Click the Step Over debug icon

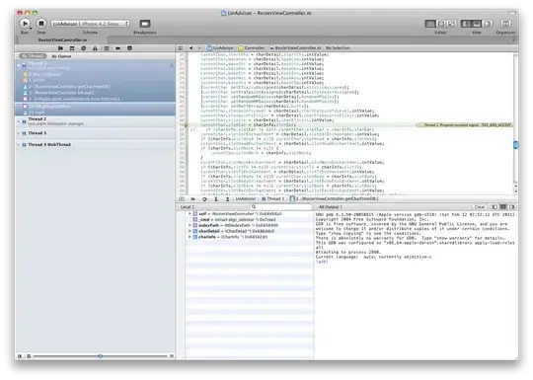[x=204, y=198]
